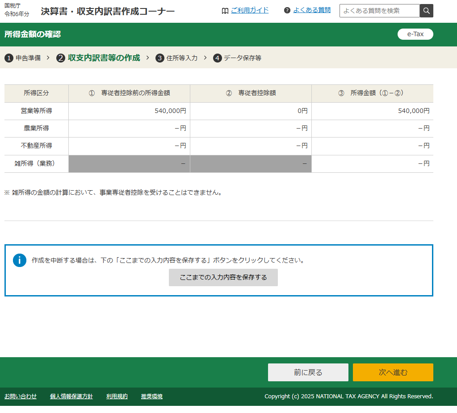Click the question mark icon beside よくある質問
457x413 pixels.
[287, 10]
